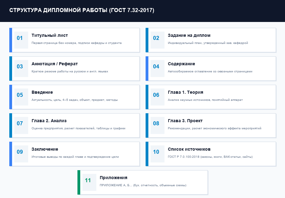285x198 pixels.
Task: Click the 04 number badge
Action: [157, 69]
